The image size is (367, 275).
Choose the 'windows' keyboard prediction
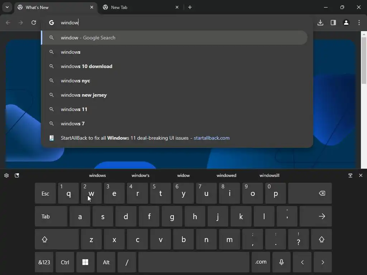point(97,175)
